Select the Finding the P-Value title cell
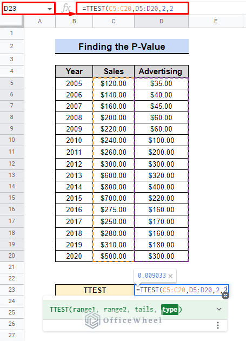 pyautogui.click(x=122, y=47)
